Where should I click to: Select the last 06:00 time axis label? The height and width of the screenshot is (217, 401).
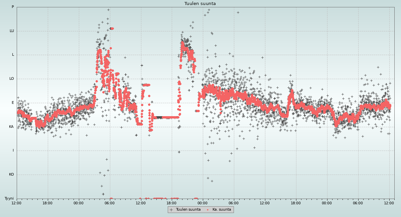click(x=358, y=203)
